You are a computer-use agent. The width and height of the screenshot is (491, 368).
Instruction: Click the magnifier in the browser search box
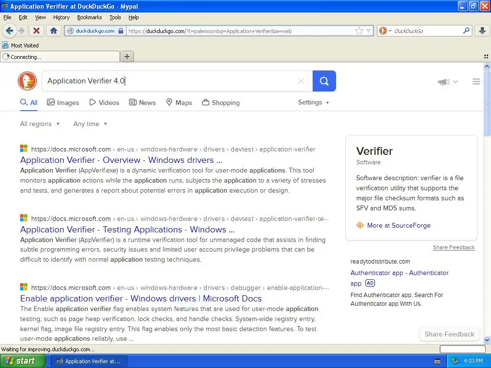tap(466, 30)
